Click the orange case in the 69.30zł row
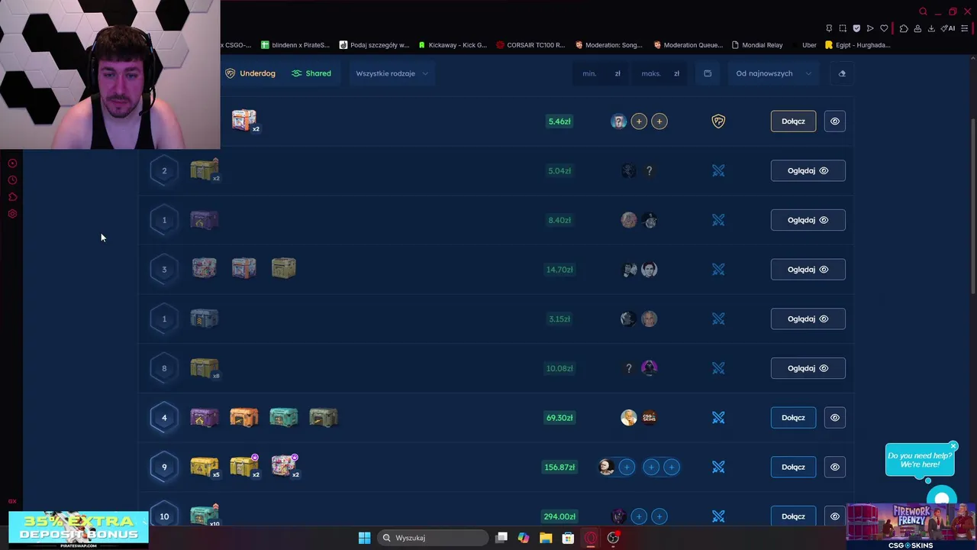 [243, 417]
